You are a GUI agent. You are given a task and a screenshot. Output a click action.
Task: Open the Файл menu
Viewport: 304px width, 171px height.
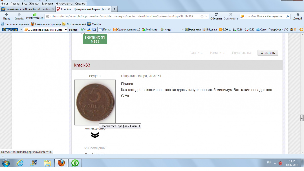4,4
